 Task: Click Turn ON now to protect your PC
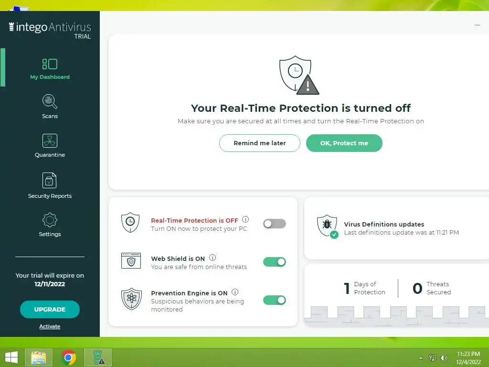pyautogui.click(x=199, y=229)
